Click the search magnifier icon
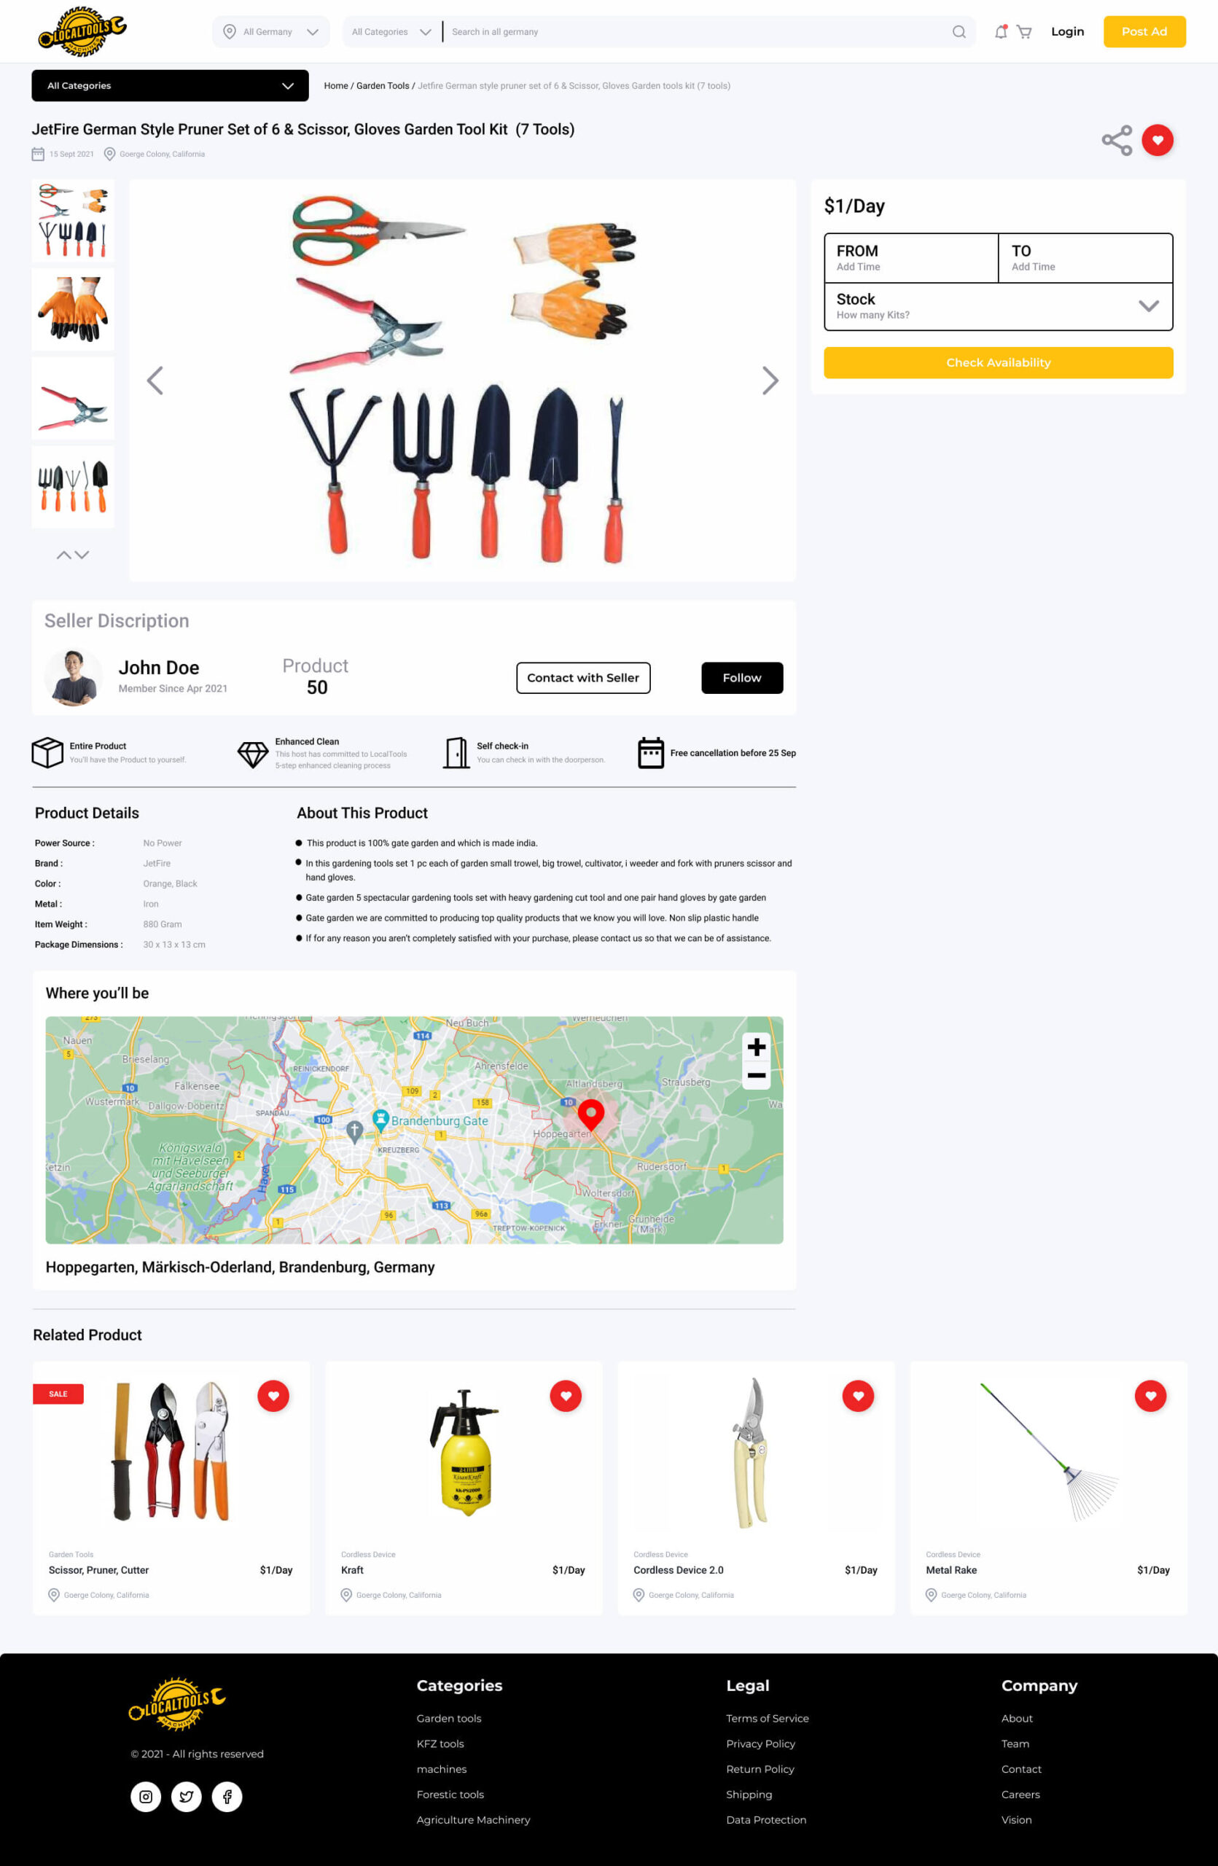Viewport: 1218px width, 1866px height. 959,32
